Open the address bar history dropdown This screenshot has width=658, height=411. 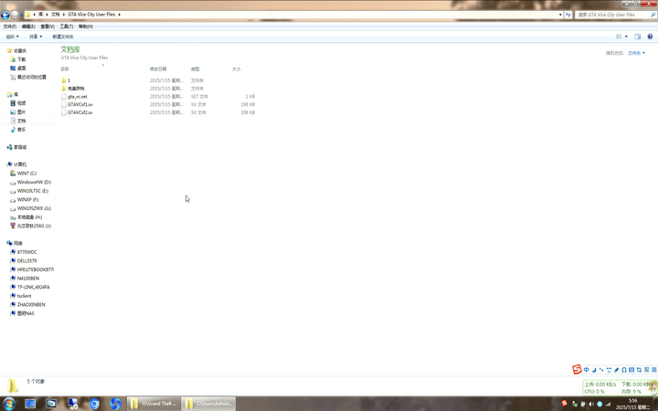point(560,15)
